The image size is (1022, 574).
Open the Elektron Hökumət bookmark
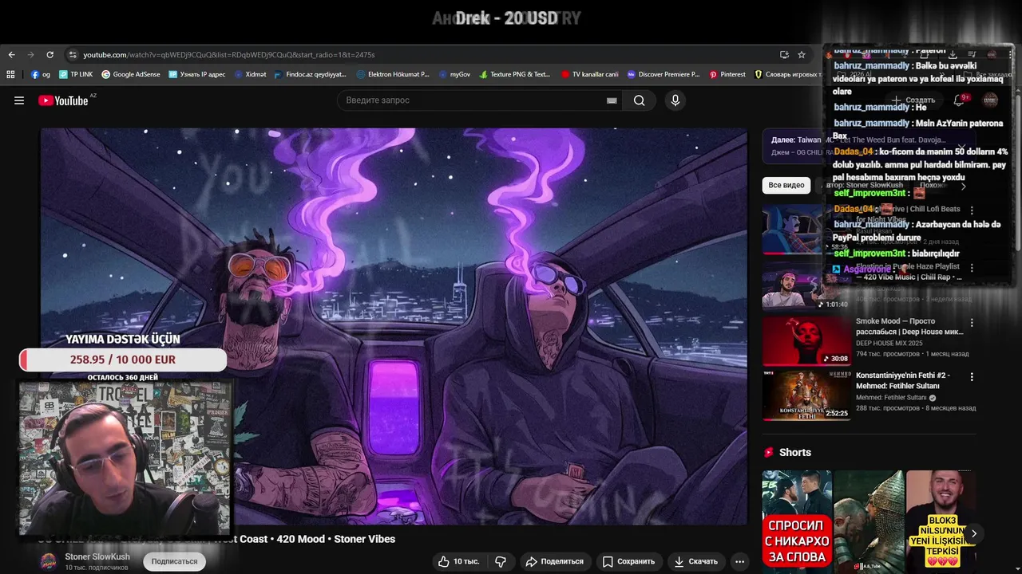(393, 74)
